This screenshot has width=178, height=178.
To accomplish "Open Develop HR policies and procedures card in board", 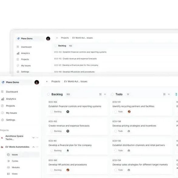I will tap(68, 165).
